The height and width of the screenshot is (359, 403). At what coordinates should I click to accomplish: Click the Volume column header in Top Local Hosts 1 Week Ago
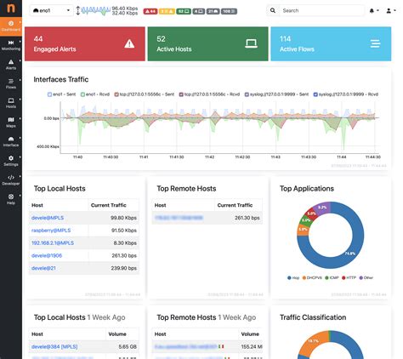coord(117,334)
